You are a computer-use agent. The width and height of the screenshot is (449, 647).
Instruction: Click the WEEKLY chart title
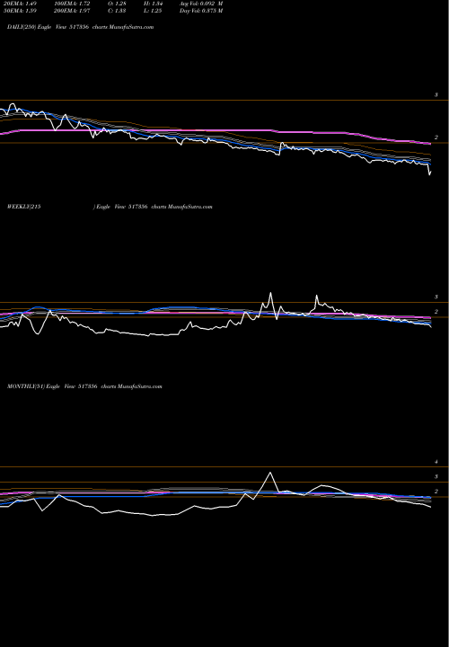point(110,207)
